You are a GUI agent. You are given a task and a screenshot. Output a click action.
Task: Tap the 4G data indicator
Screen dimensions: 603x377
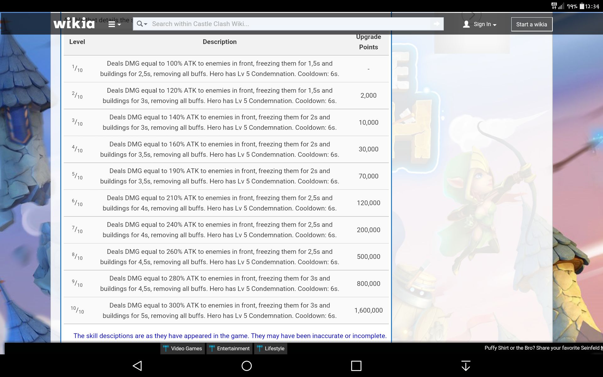click(554, 6)
